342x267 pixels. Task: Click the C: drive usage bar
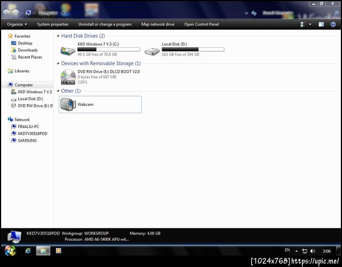tap(109, 50)
